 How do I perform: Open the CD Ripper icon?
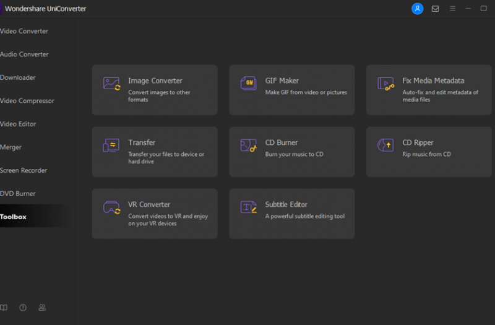tap(385, 145)
